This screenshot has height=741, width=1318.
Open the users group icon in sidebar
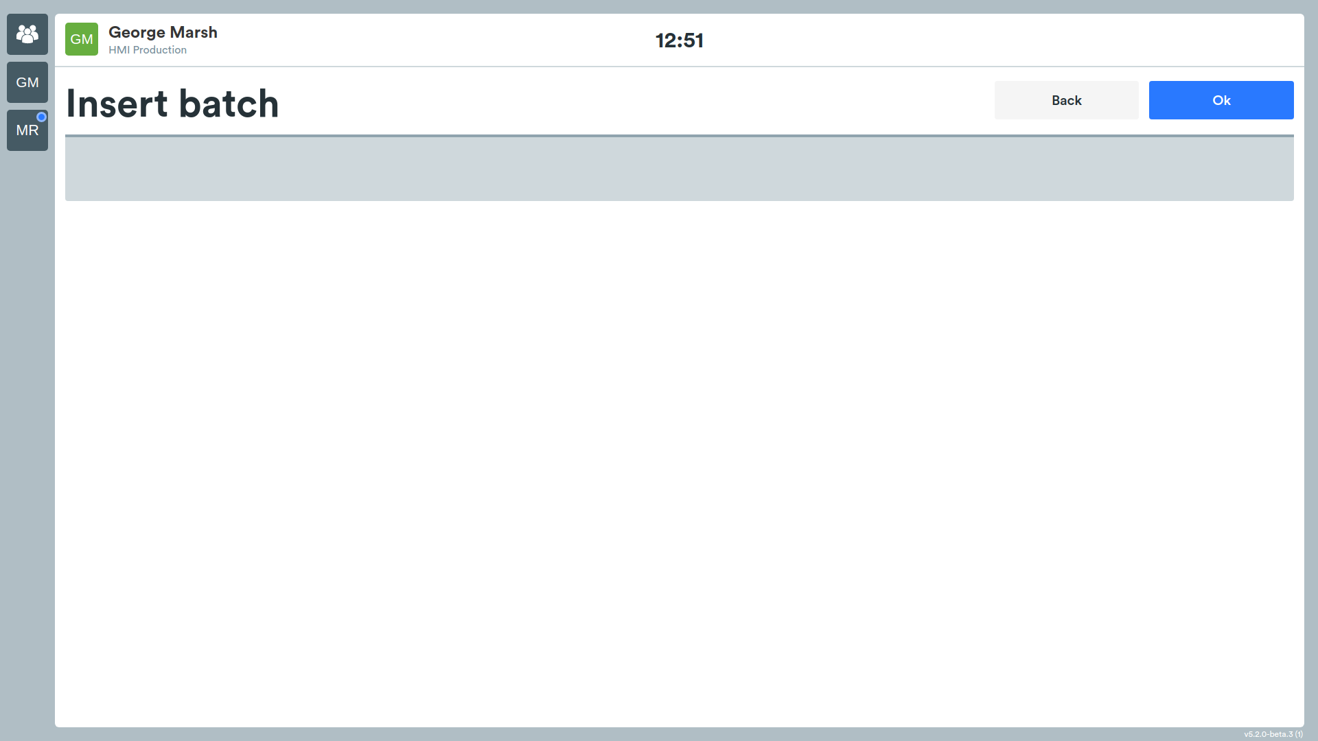[x=27, y=34]
